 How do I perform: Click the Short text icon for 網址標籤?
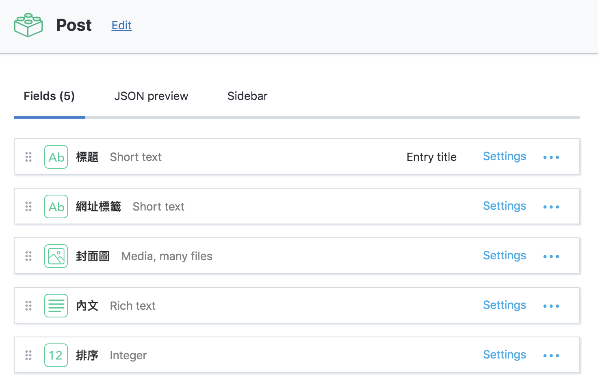[56, 206]
